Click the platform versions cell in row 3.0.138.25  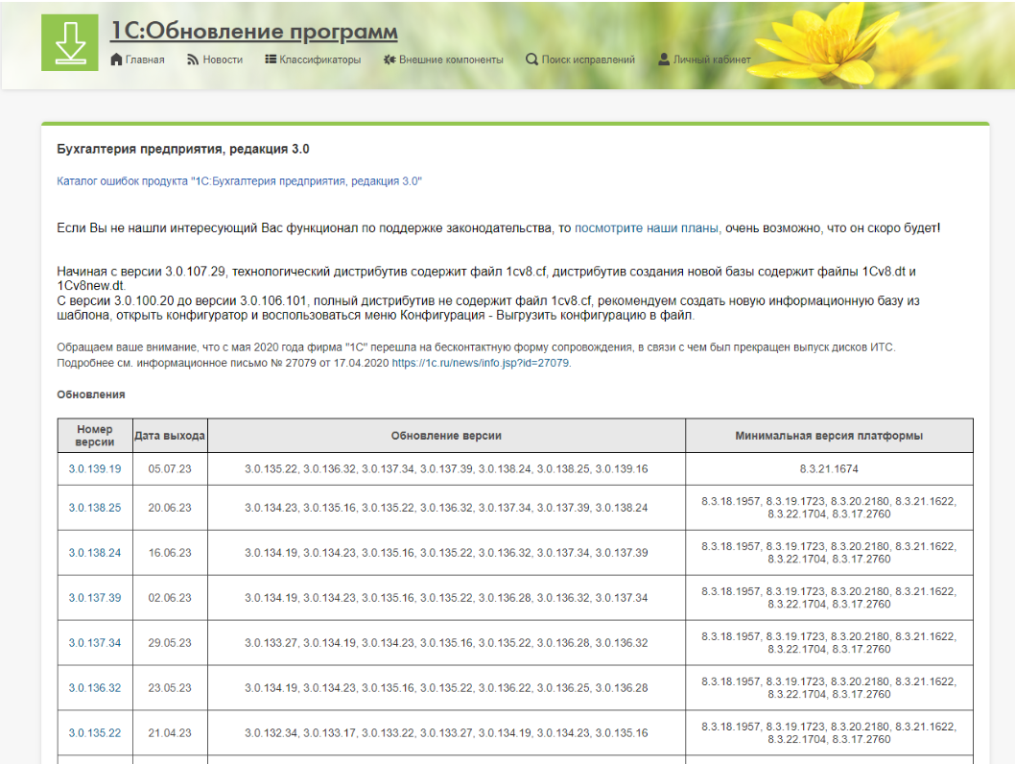[829, 508]
